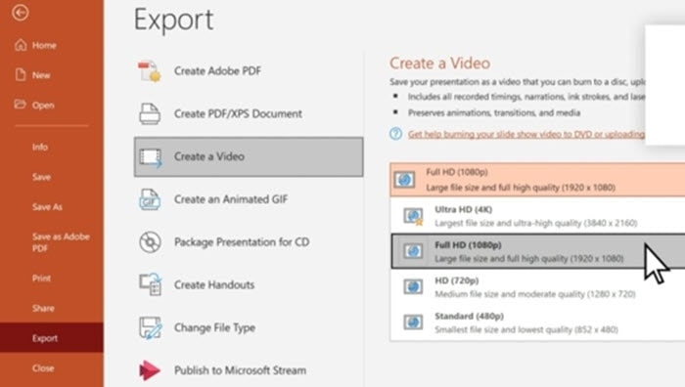Select Standard (480p) video quality
The width and height of the screenshot is (685, 387).
(x=538, y=322)
